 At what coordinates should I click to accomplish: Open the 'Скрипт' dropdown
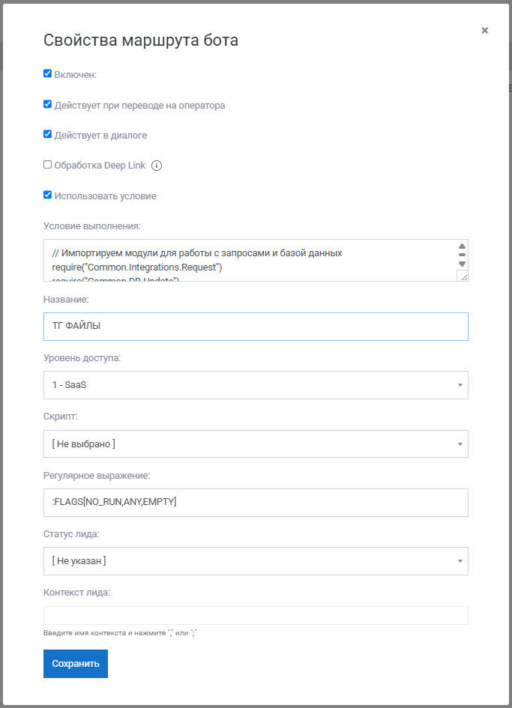click(256, 444)
